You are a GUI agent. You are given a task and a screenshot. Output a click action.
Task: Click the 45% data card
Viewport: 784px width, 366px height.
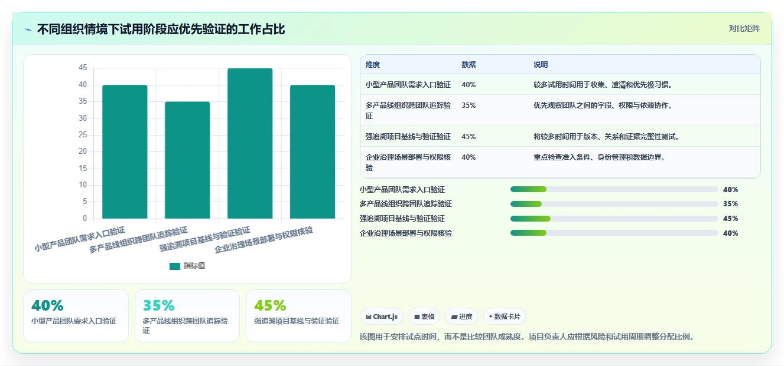tap(298, 316)
